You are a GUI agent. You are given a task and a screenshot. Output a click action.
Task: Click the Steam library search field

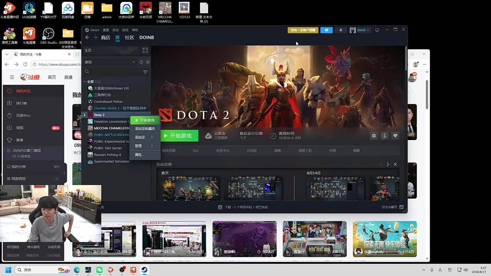(x=112, y=72)
